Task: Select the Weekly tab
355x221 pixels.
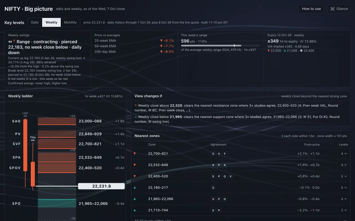Action: coord(51,22)
